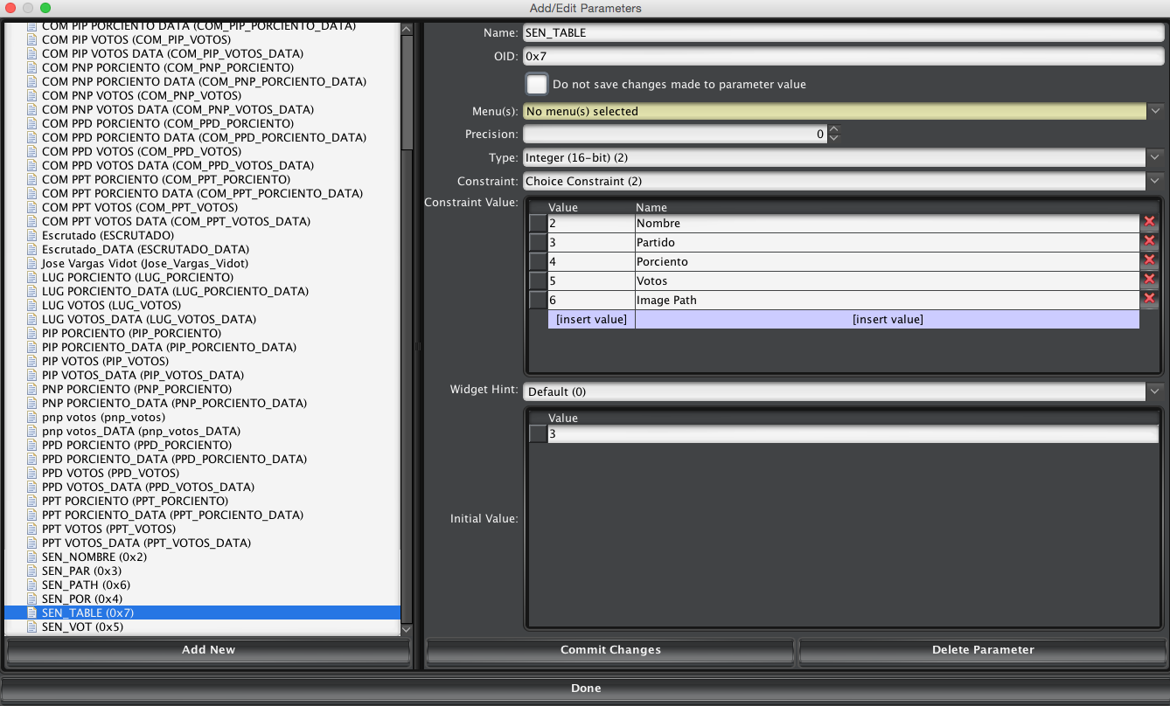The width and height of the screenshot is (1170, 706).
Task: Click file icon for SEN_VOT parameter
Action: [32, 626]
